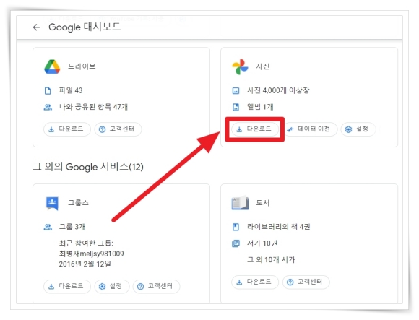Open Groups 설정 settings button
Viewport: 419px width, 320px height.
pyautogui.click(x=112, y=287)
